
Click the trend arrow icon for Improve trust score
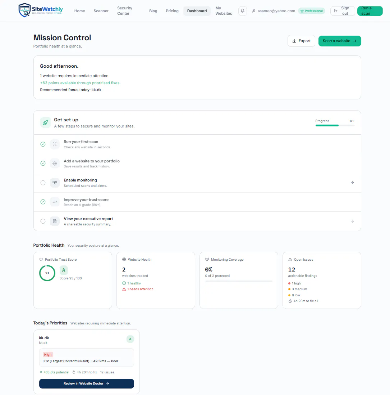tap(55, 202)
